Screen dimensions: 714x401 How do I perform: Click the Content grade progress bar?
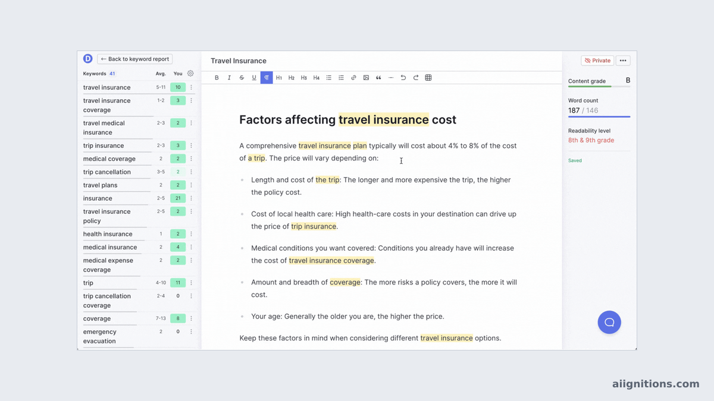(x=599, y=87)
